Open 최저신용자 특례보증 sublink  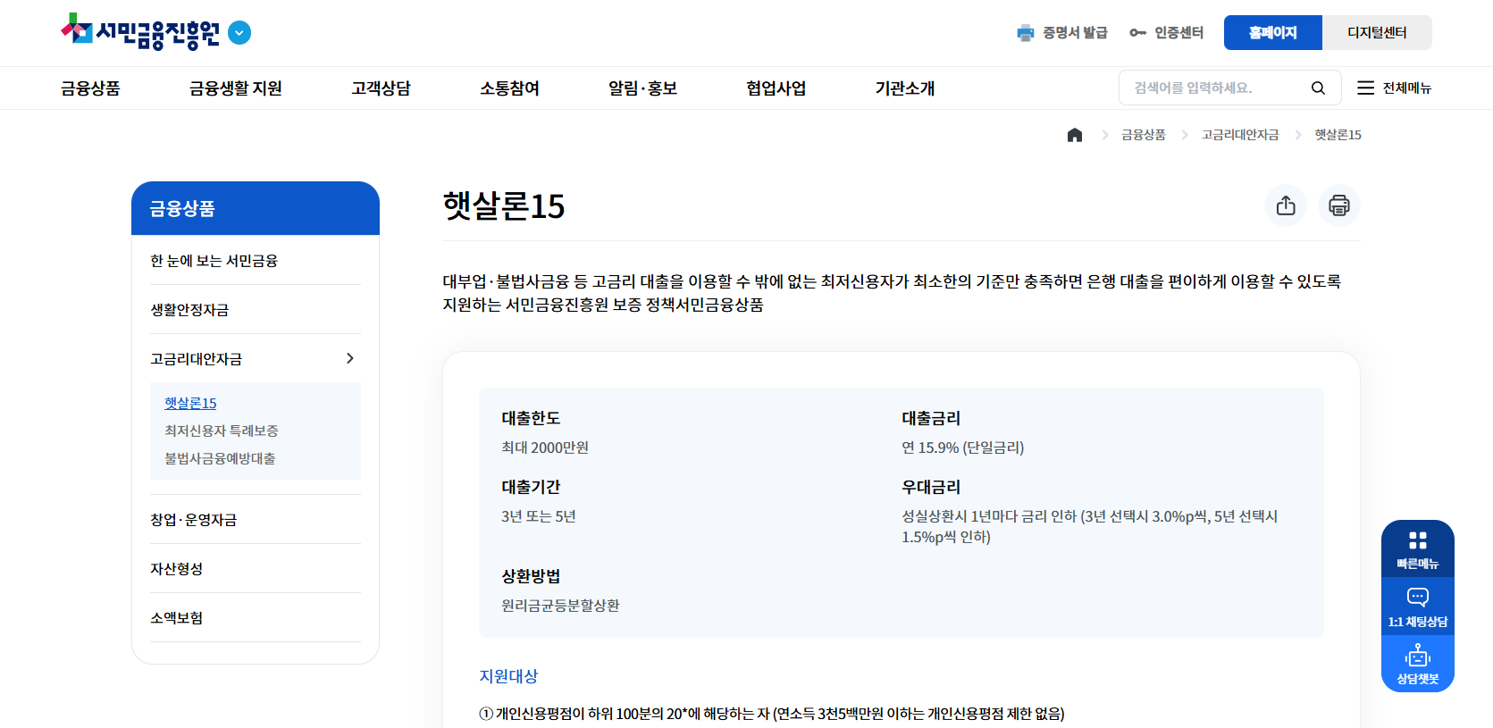222,431
